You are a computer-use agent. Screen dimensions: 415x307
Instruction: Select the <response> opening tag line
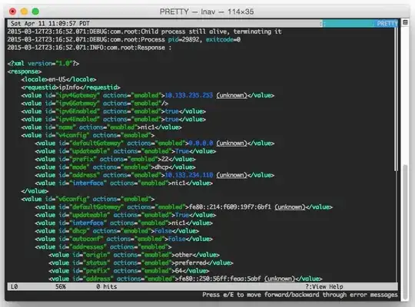[25, 71]
